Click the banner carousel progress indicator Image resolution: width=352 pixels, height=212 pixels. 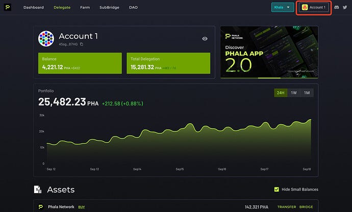click(x=269, y=78)
